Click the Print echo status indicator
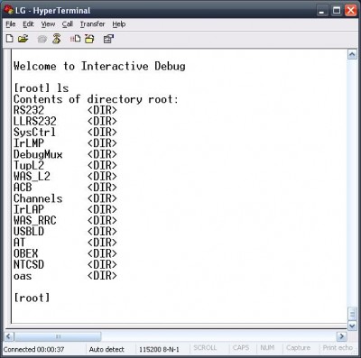361x358 pixels. tap(338, 348)
